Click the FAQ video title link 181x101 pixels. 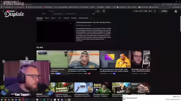pyautogui.click(x=114, y=70)
